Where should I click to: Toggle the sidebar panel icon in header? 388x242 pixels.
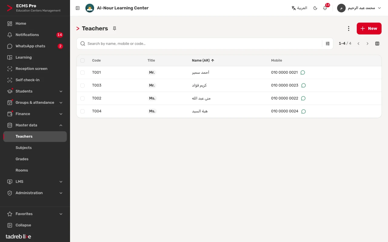78,8
